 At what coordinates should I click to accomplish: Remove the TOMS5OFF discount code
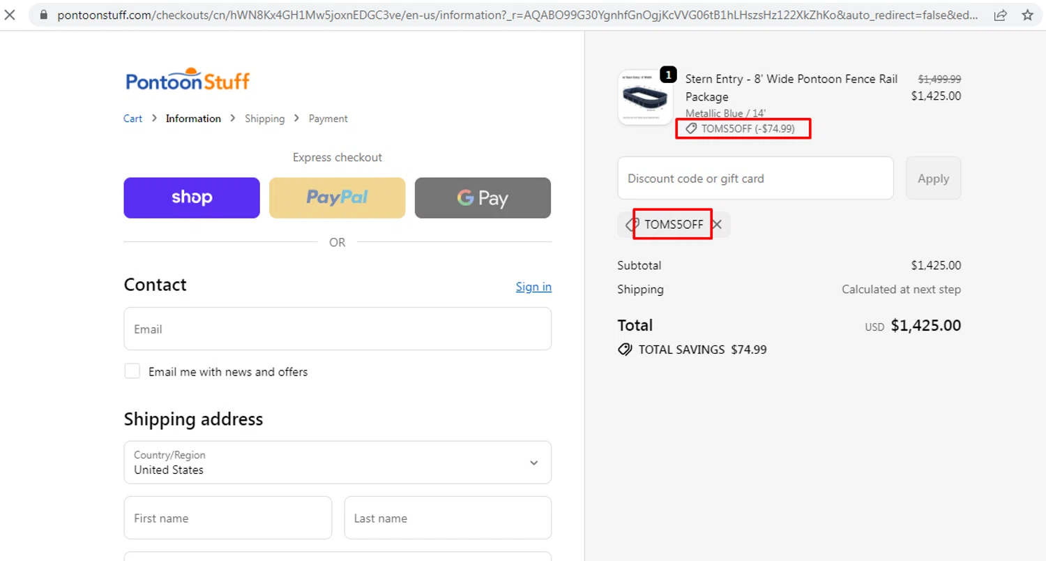point(717,225)
